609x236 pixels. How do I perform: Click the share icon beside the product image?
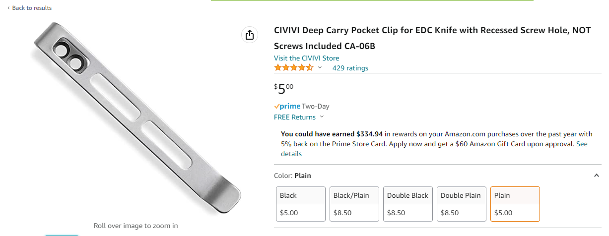click(x=249, y=35)
